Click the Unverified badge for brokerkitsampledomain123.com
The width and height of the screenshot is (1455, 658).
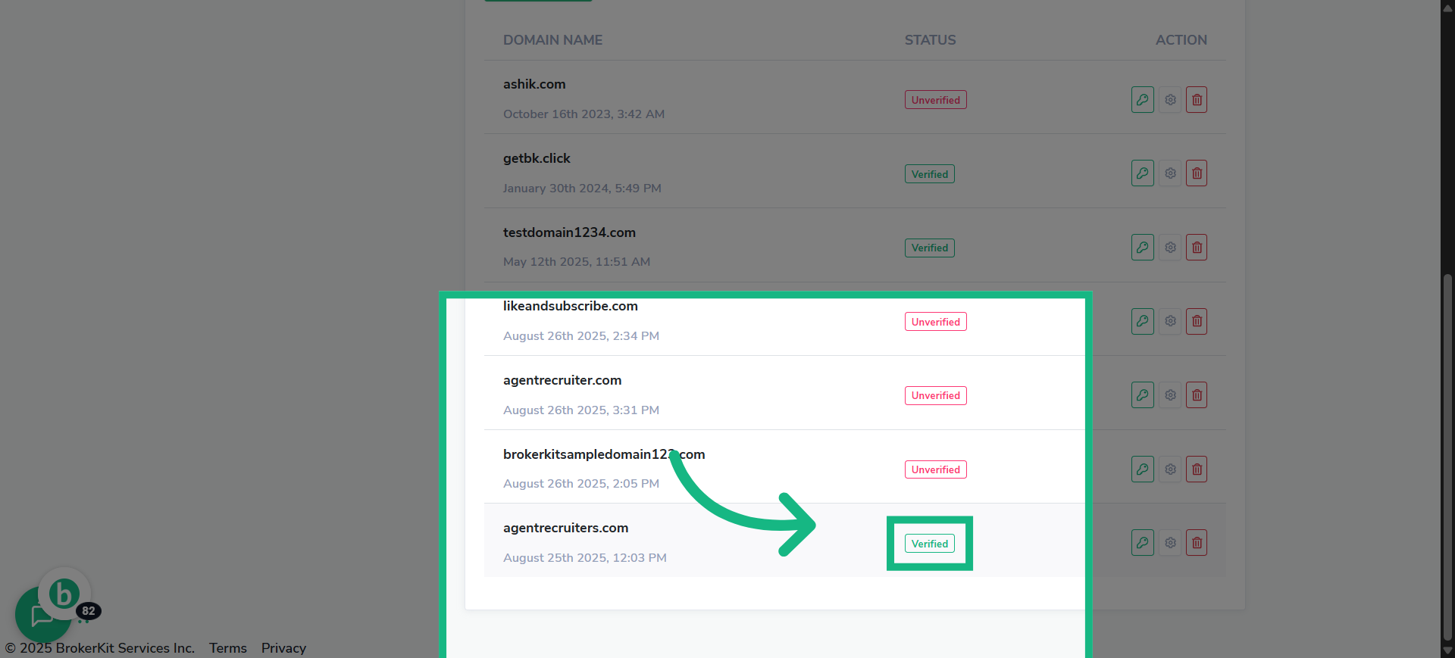click(935, 469)
